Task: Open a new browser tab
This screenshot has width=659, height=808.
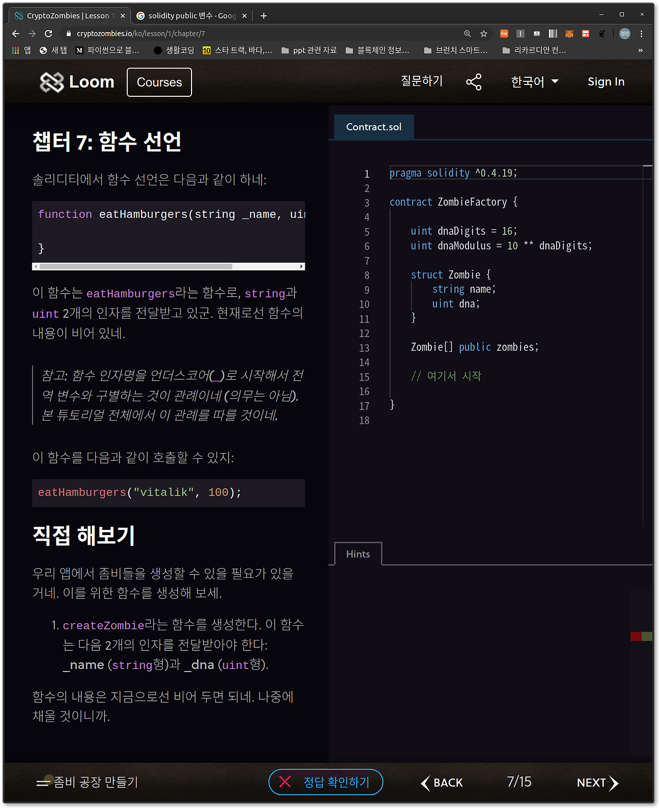Action: click(x=264, y=16)
